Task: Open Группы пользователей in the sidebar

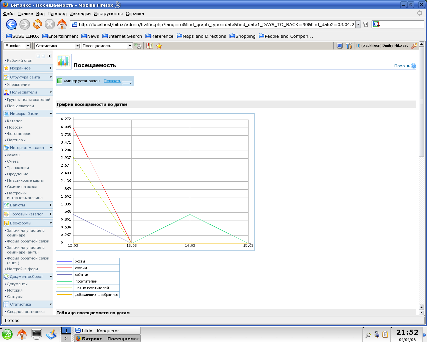Action: [29, 100]
